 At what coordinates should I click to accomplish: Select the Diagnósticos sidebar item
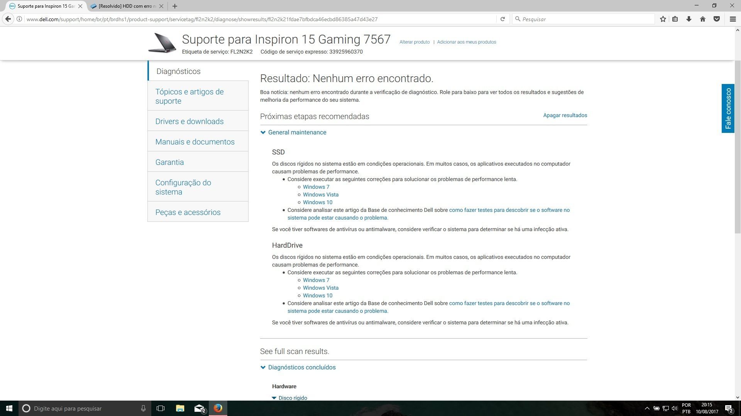coord(198,71)
